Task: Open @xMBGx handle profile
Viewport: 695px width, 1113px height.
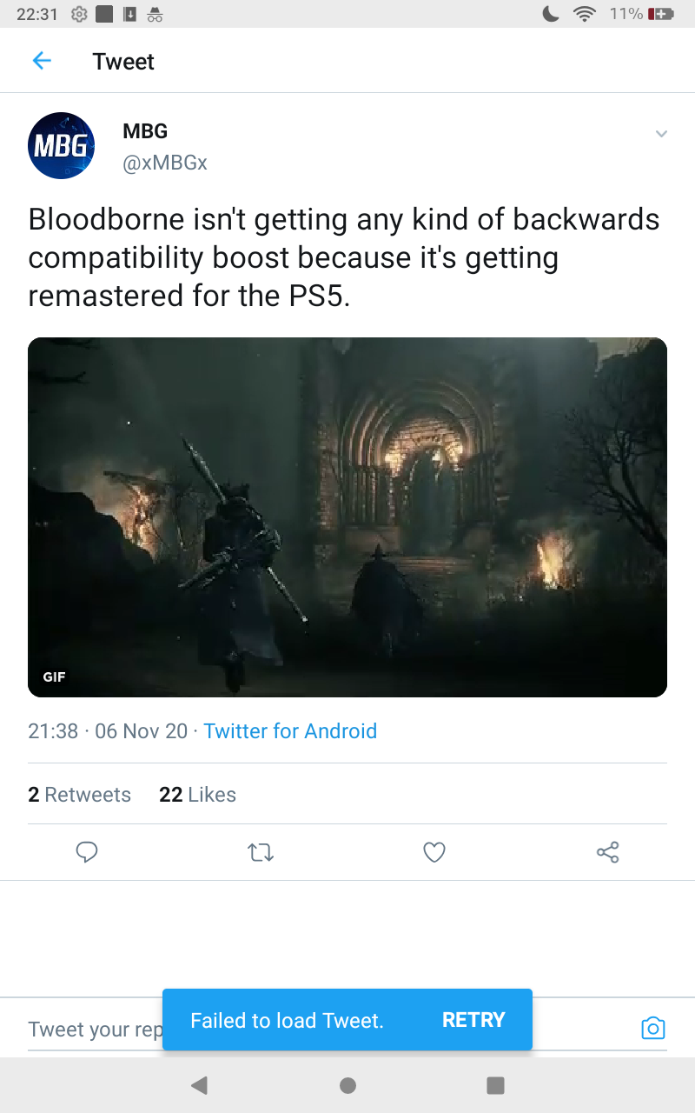Action: [x=165, y=163]
